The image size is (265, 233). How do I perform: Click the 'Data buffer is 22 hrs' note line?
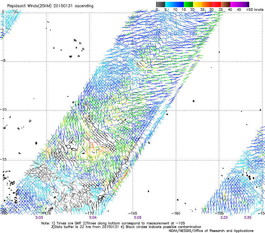126,227
